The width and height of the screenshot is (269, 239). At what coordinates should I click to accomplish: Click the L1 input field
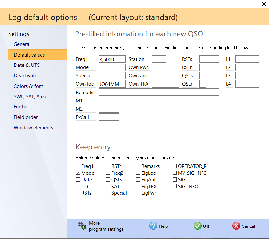coord(247,59)
